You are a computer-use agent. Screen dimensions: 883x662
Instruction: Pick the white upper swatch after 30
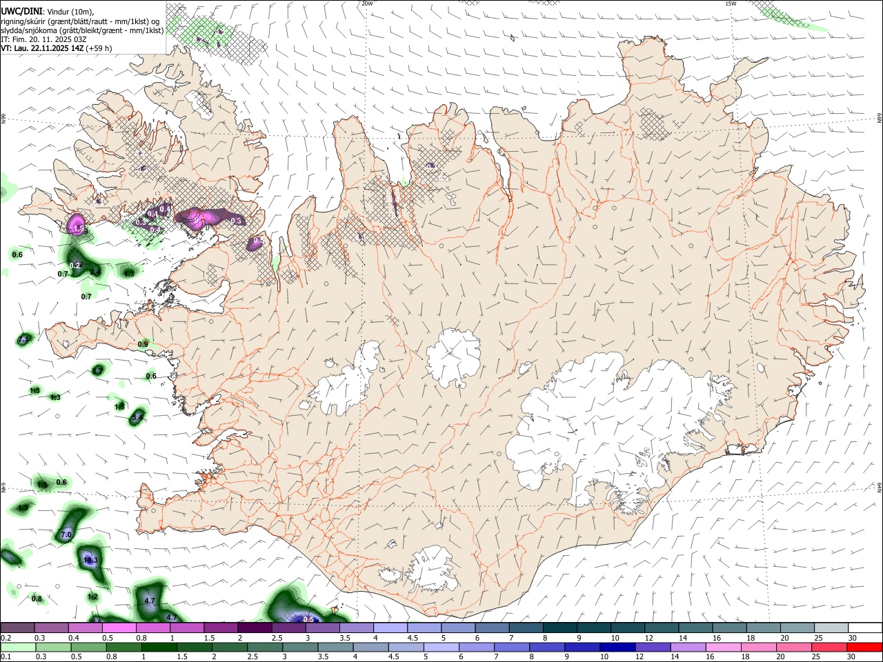tap(865, 628)
